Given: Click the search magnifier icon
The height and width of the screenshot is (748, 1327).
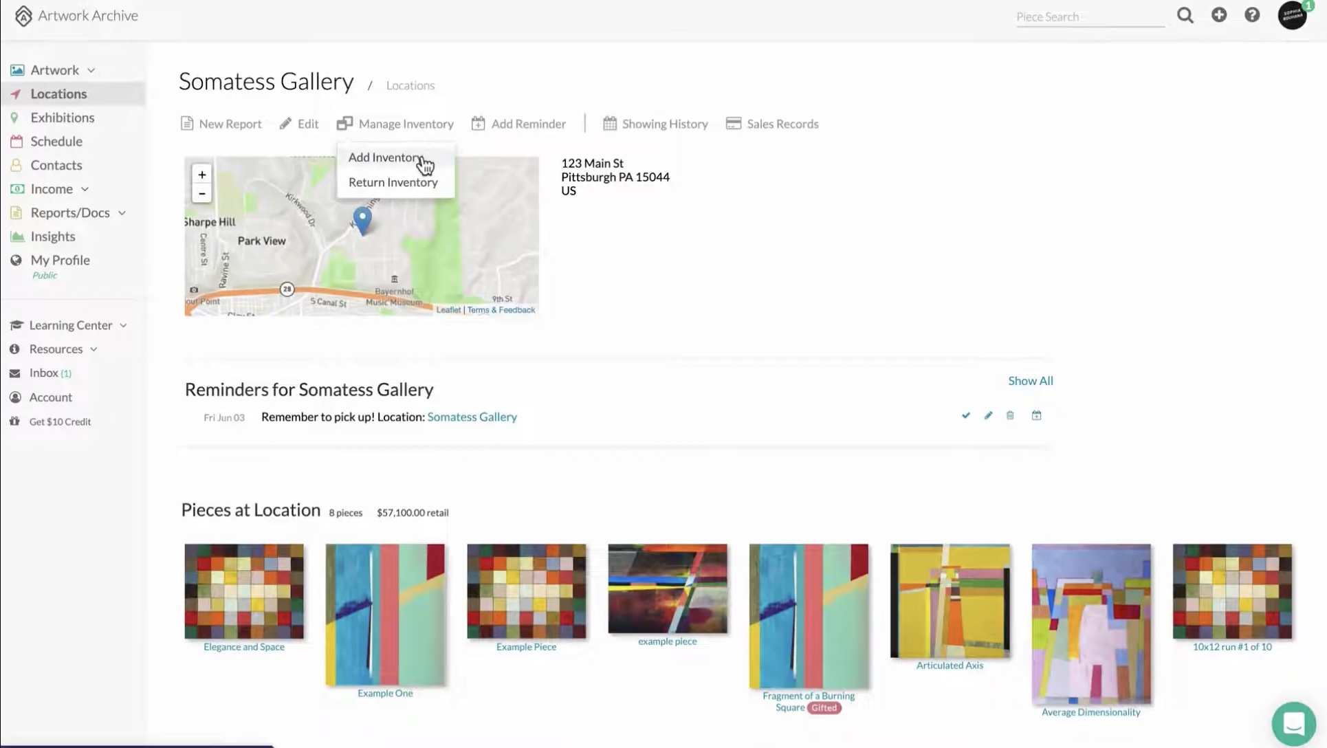Looking at the screenshot, I should tap(1185, 15).
